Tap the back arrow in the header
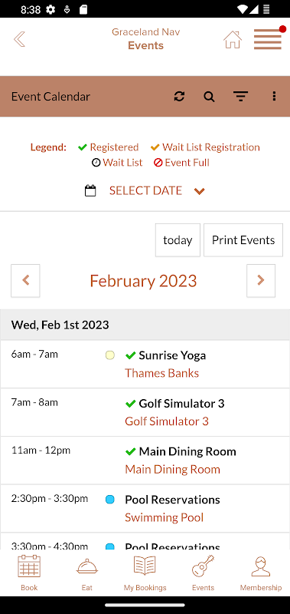 19,39
